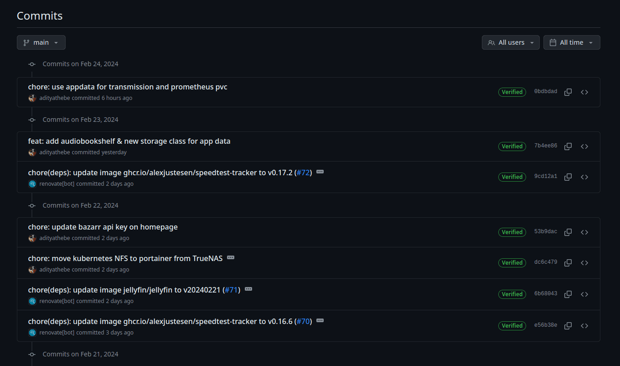Click 'Commits on Feb 22, 2024' heading
620x366 pixels.
tap(80, 205)
